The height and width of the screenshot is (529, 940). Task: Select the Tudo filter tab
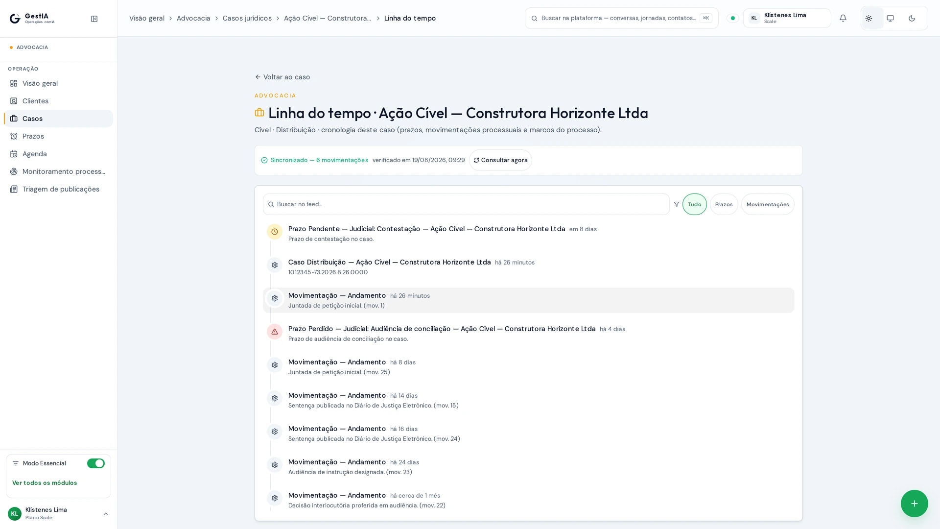695,204
